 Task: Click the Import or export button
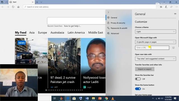tap(145, 69)
